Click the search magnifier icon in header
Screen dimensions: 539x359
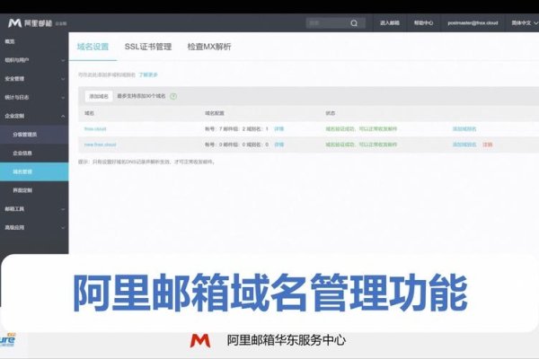tap(354, 23)
